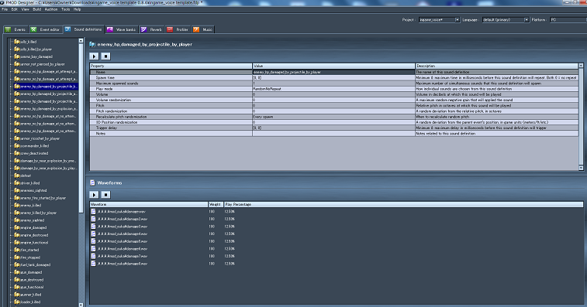Image resolution: width=587 pixels, height=307 pixels.
Task: Select the enemy_sighted tree item
Action: (33, 220)
